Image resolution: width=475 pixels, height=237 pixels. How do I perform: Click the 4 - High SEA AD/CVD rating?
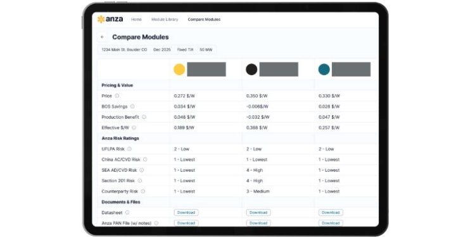(x=255, y=170)
